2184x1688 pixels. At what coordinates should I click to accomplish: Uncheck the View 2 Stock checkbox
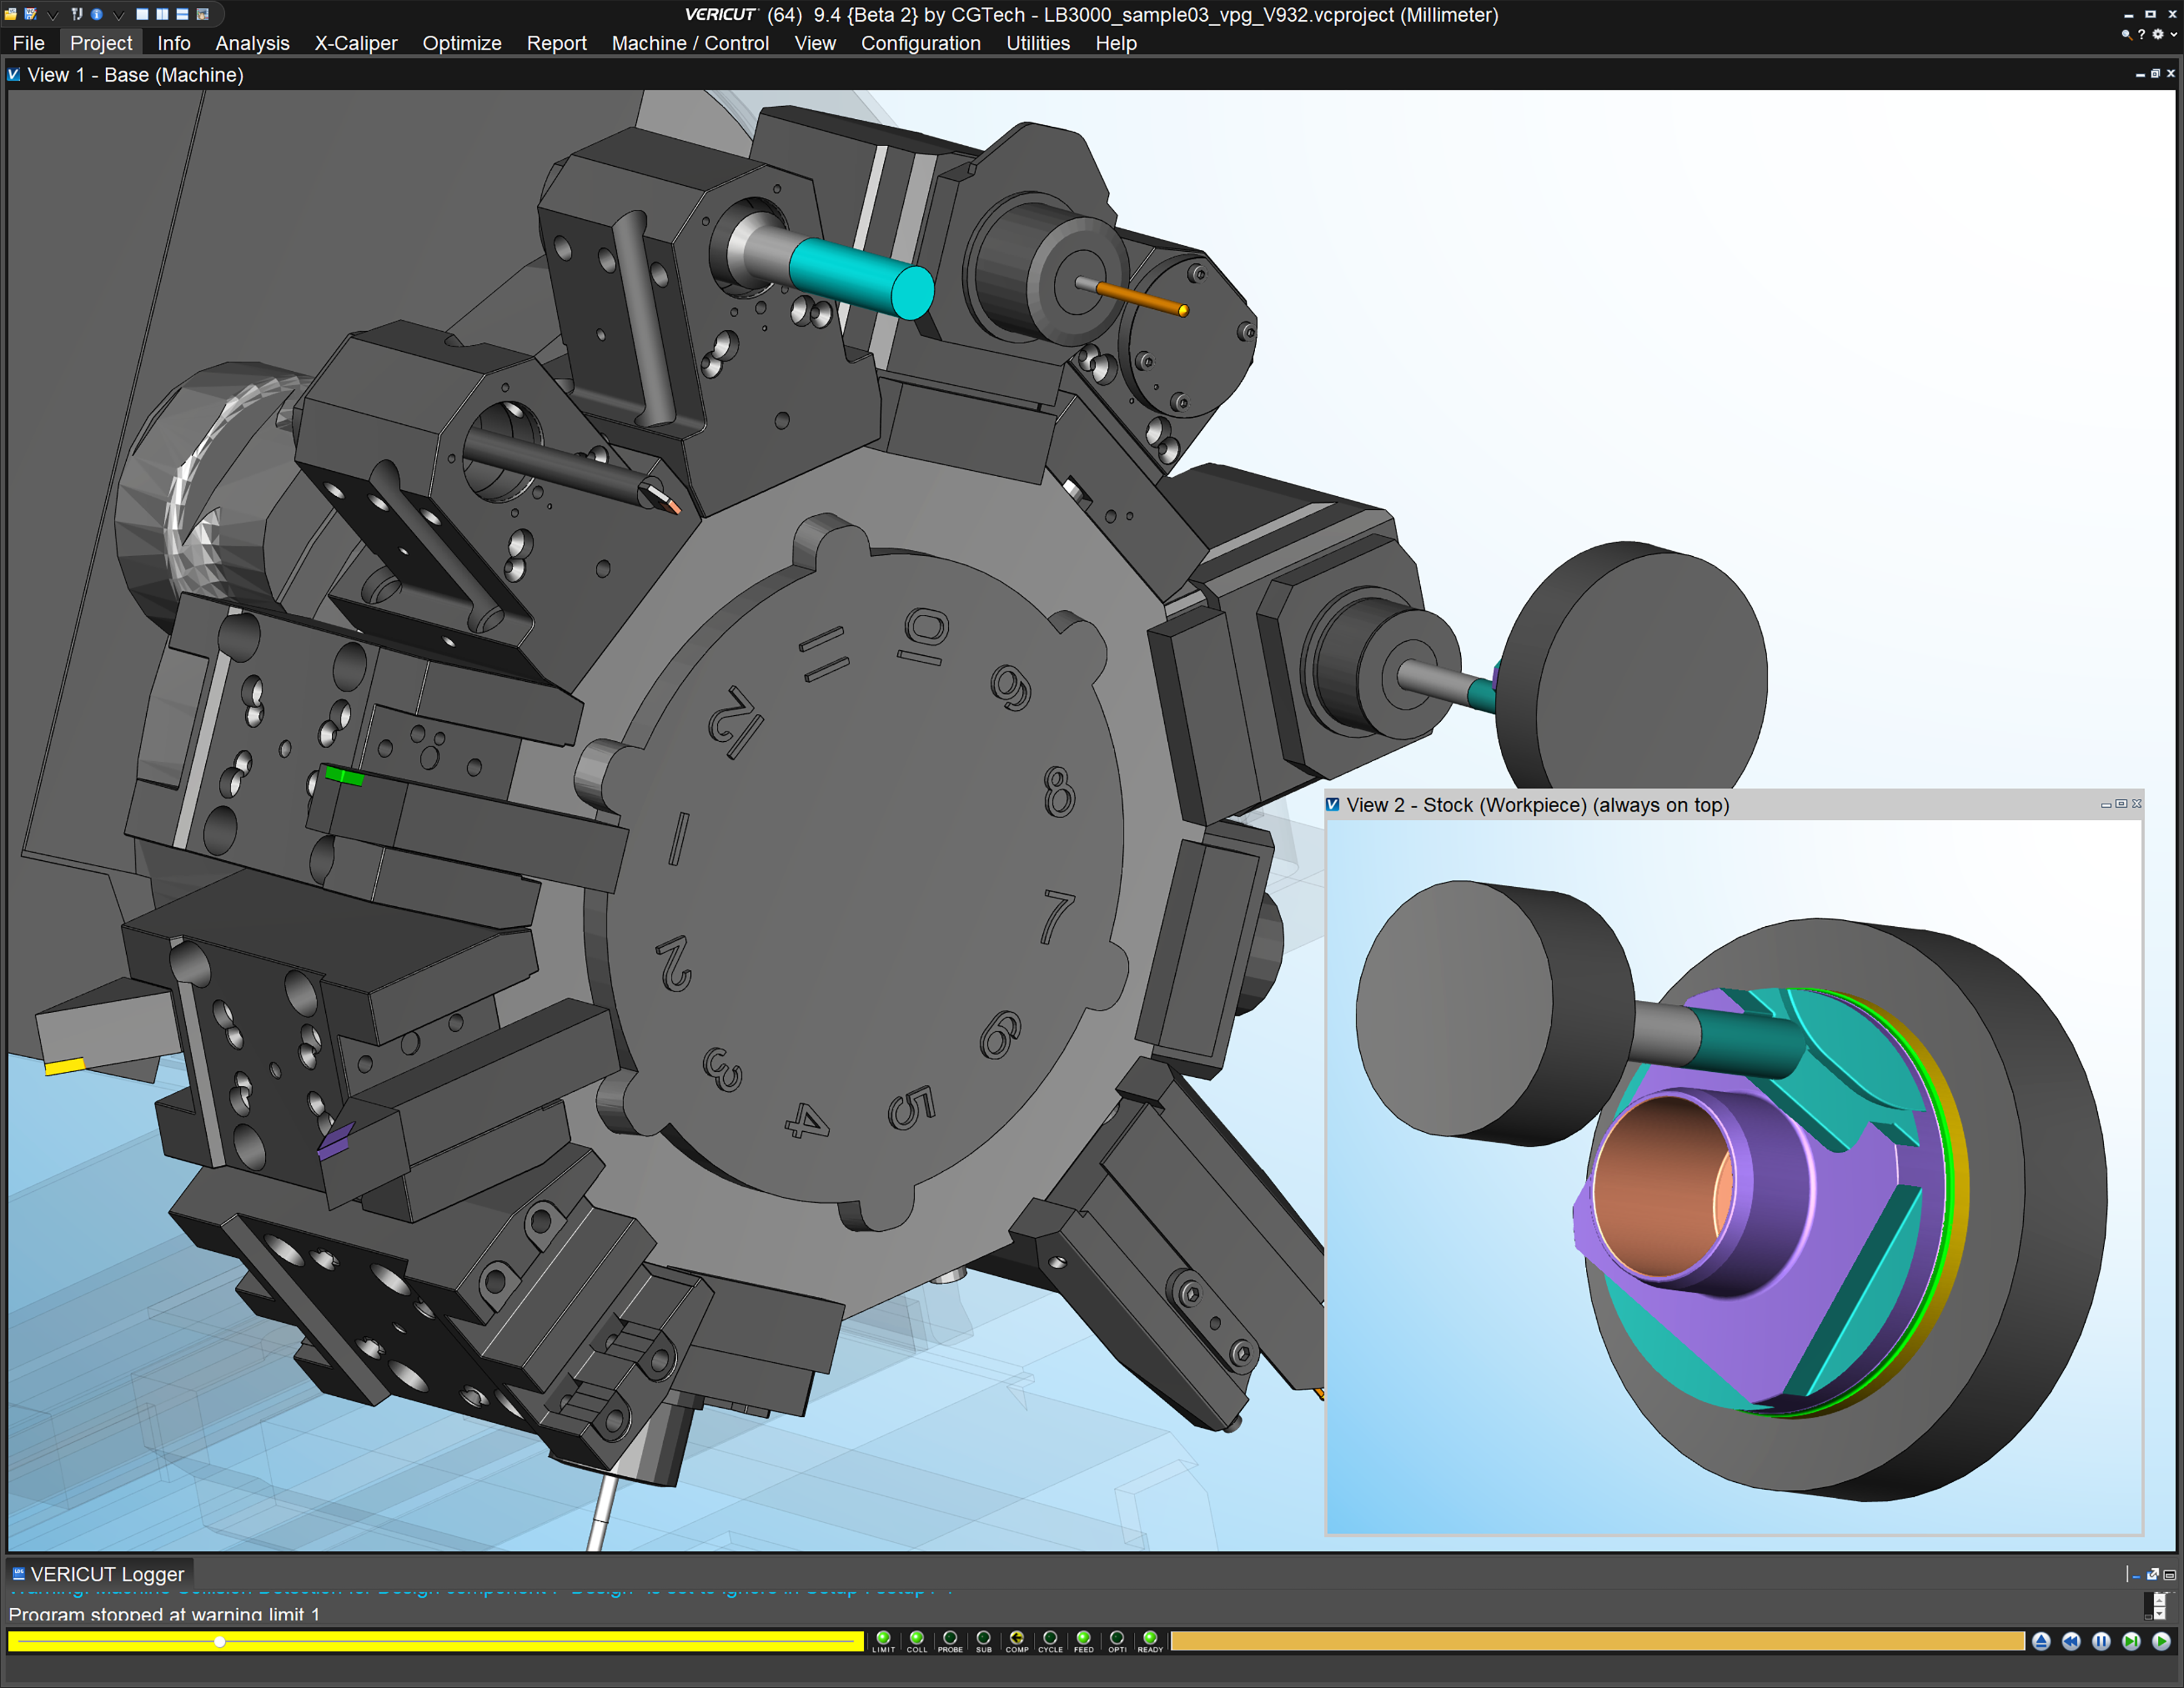(1332, 804)
